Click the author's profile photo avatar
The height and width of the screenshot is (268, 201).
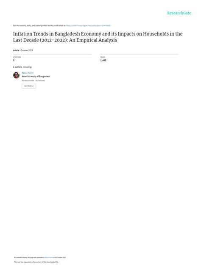16,75
